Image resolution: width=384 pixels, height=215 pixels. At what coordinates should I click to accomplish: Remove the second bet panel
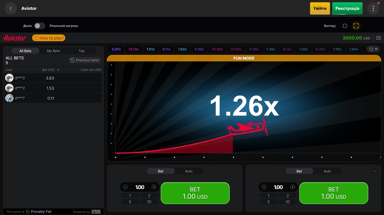[x=375, y=171]
